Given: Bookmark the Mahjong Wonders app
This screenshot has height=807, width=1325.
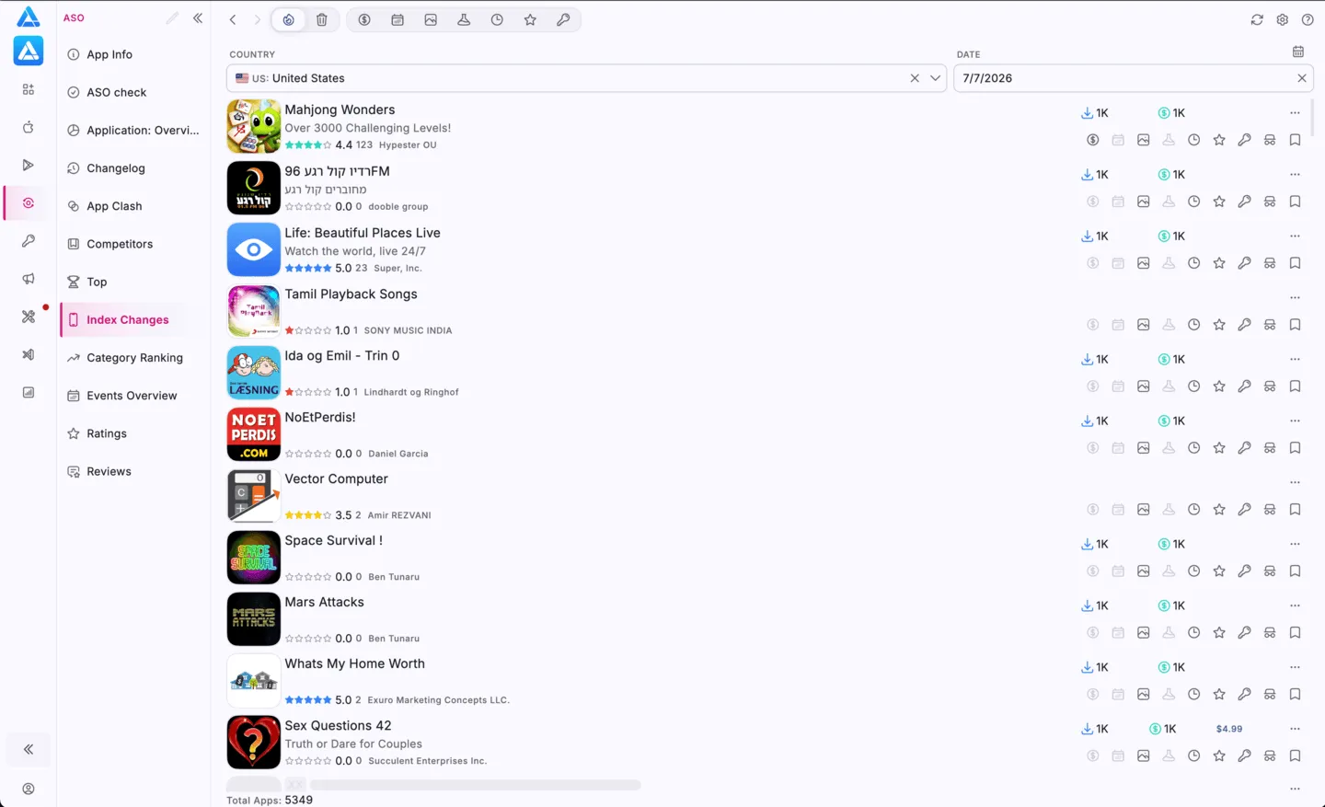Looking at the screenshot, I should tap(1295, 140).
